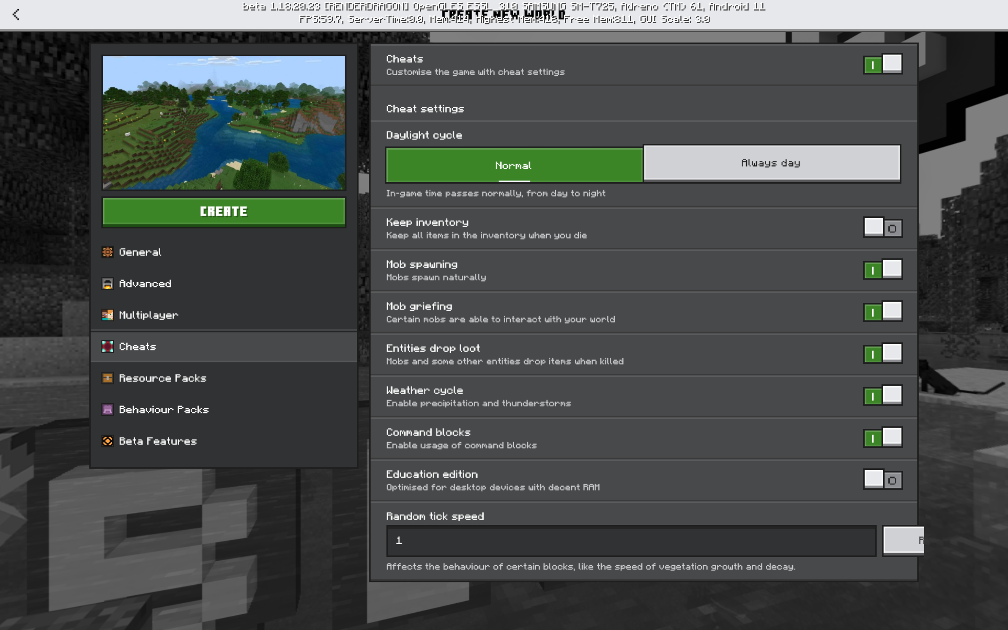Enable Keep inventory toggle
Image resolution: width=1008 pixels, height=630 pixels.
point(883,228)
